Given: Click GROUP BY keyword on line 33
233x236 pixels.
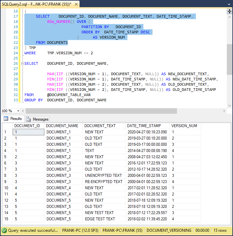Looking at the screenshot, I should (34, 100).
